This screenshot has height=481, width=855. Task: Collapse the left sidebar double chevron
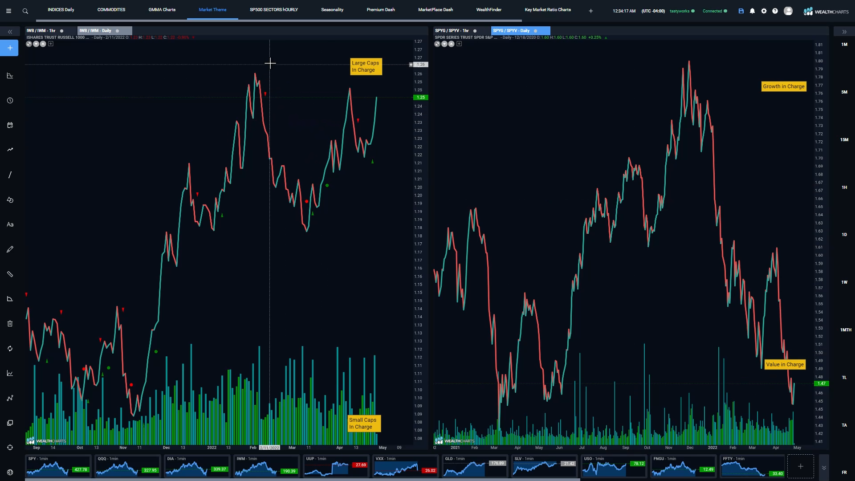[10, 32]
